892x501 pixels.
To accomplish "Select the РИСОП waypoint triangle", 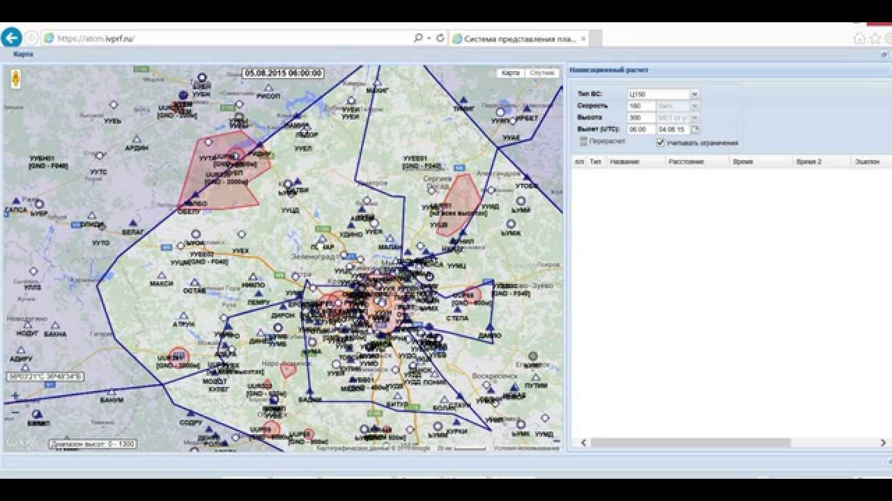I will (269, 88).
